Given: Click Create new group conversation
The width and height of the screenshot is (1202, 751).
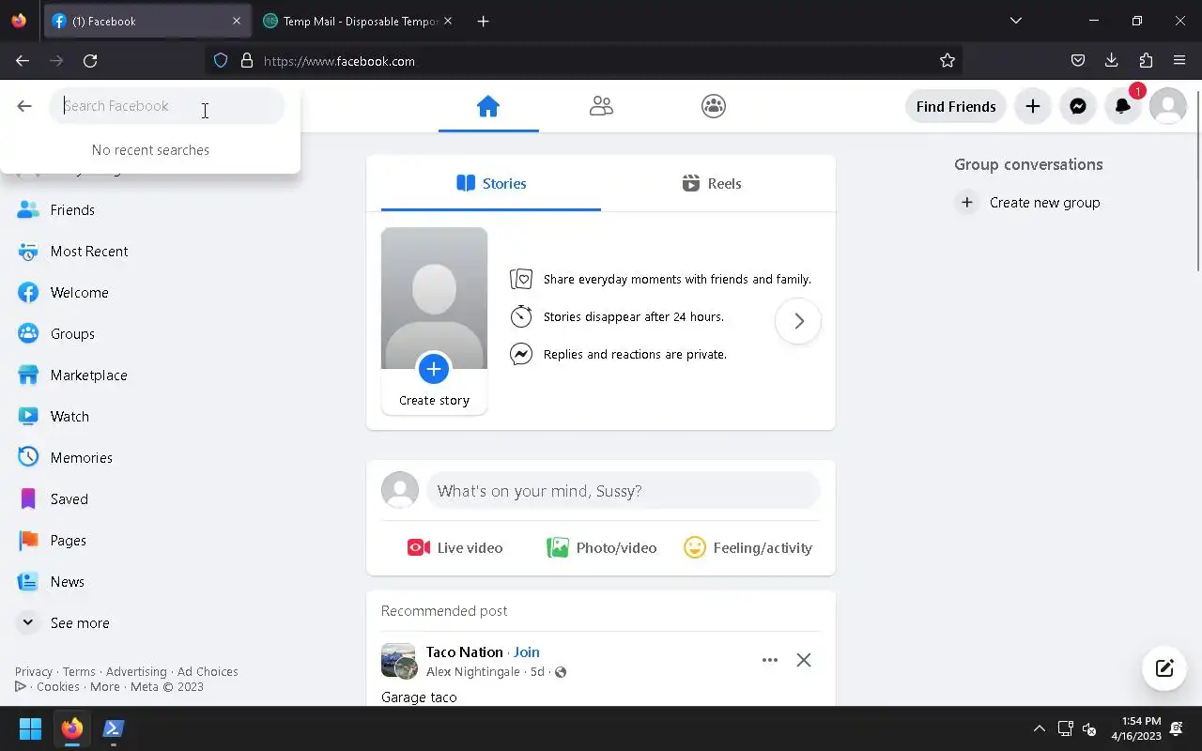Looking at the screenshot, I should click(1028, 203).
